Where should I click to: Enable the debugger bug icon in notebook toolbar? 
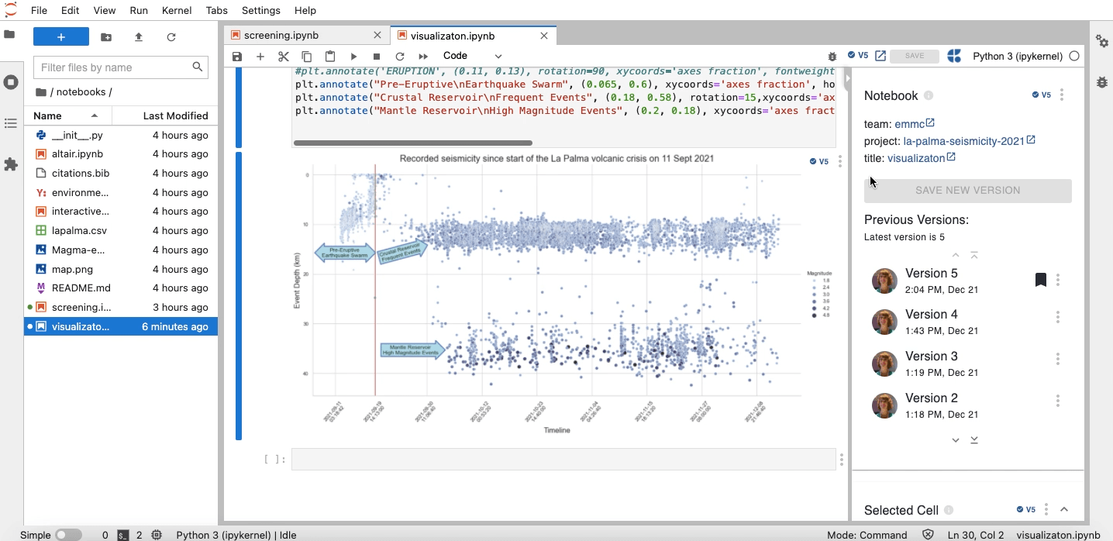click(x=832, y=57)
